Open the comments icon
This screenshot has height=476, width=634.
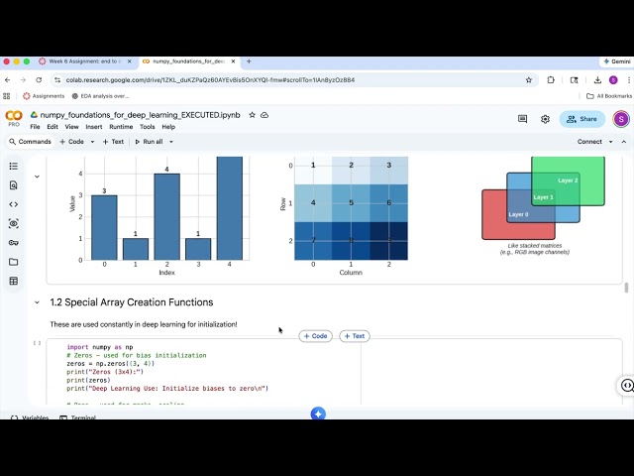point(522,119)
